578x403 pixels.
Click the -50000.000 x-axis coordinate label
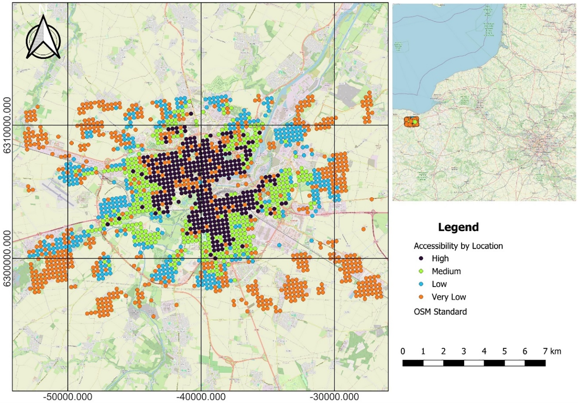coord(68,397)
